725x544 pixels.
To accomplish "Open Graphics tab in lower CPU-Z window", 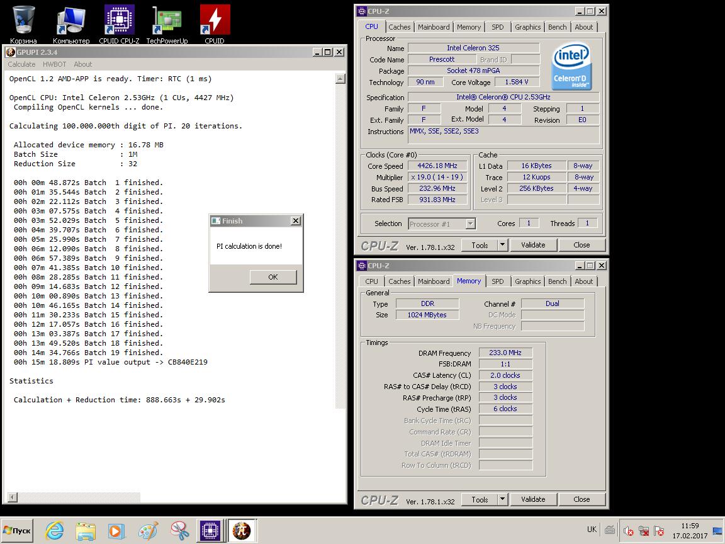I will pos(527,281).
